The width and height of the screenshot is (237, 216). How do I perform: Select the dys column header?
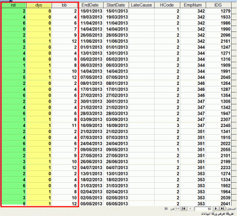(39, 5)
